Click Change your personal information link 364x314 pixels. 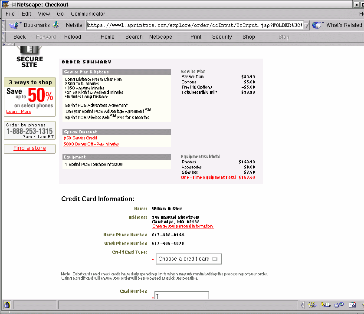(183, 226)
